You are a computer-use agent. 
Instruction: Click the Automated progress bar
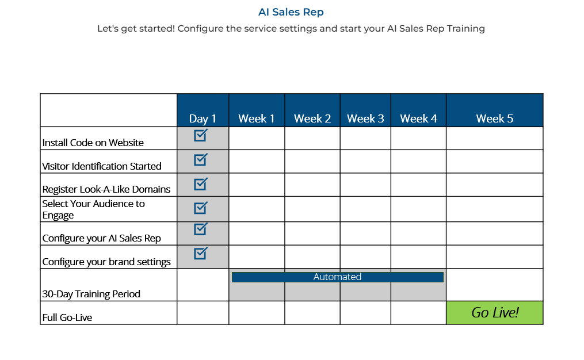337,277
